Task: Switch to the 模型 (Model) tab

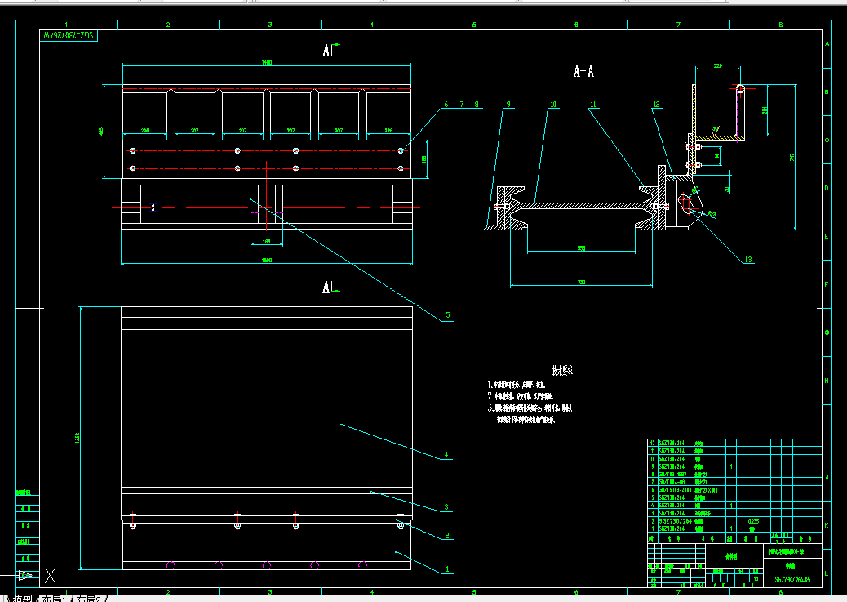Action: coord(23,599)
